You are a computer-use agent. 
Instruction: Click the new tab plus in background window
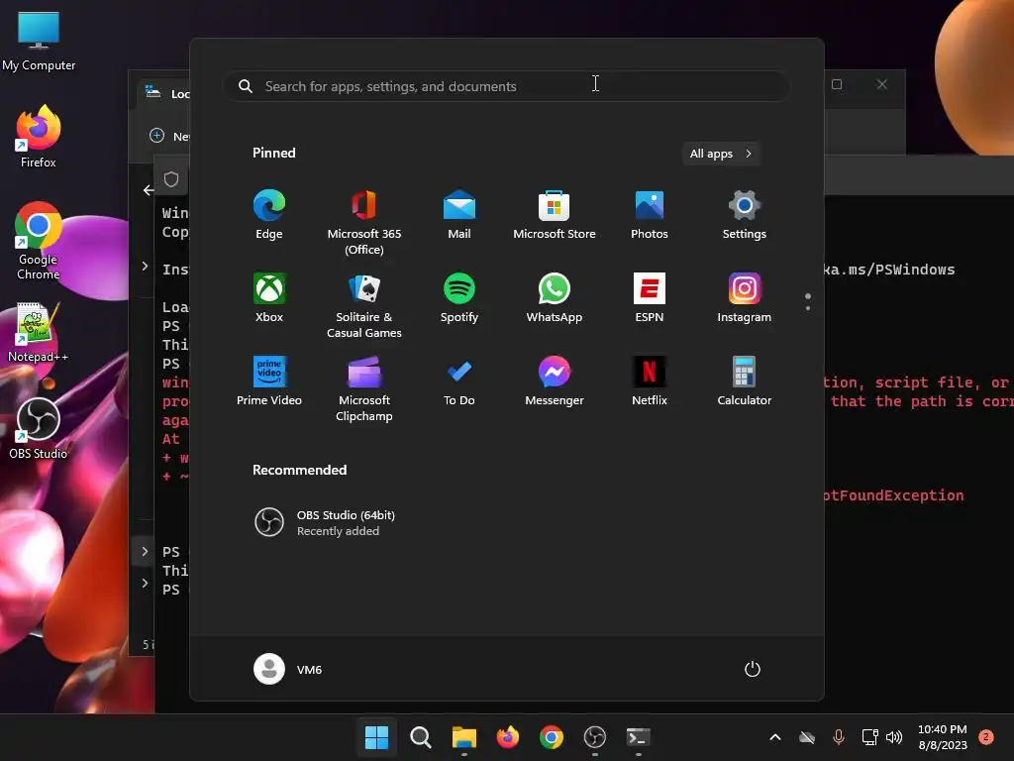pos(156,135)
